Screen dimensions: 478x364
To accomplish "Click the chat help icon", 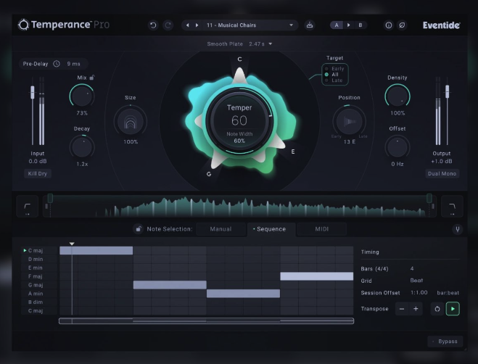I will click(402, 25).
